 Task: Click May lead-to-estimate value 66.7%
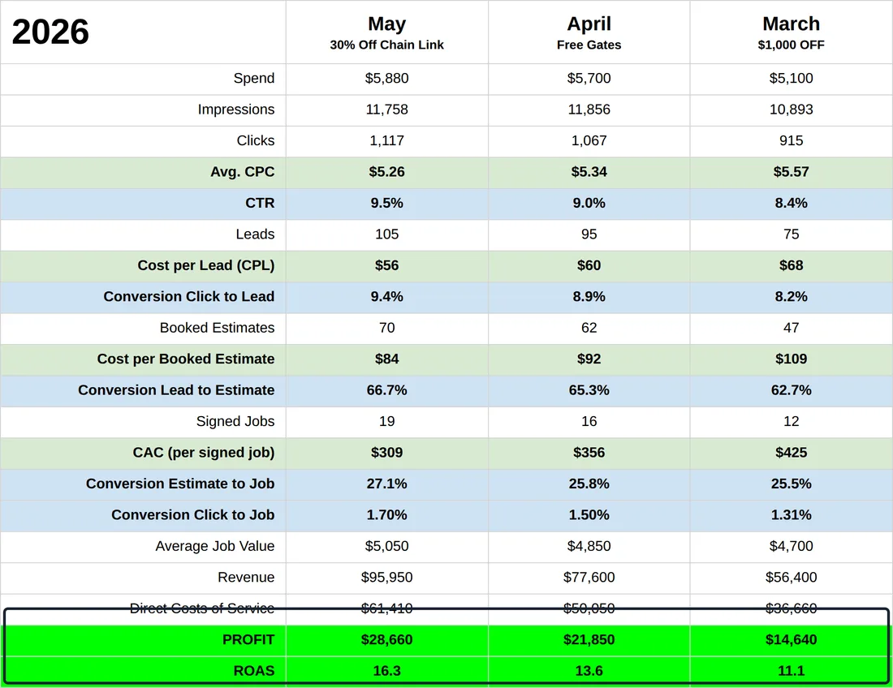386,390
